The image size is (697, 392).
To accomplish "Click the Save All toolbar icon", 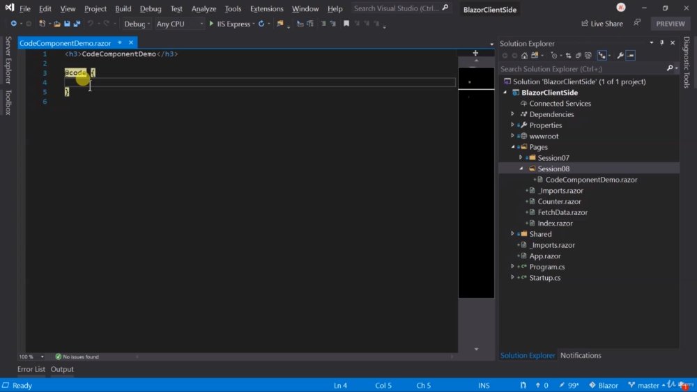I will coord(77,24).
